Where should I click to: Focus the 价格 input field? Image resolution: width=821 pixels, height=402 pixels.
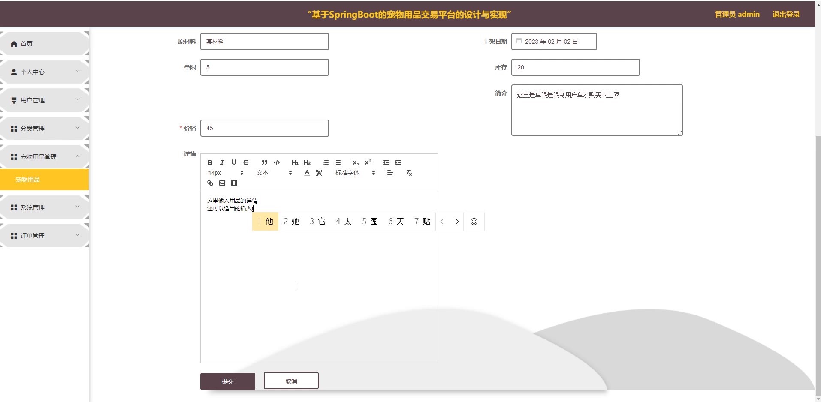pyautogui.click(x=265, y=128)
